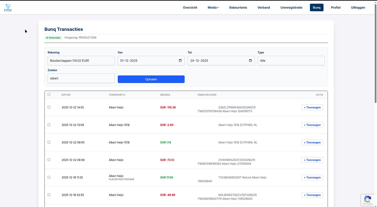Viewport: 377px width, 207px height.
Task: Click the blue Ophalen button
Action: (151, 79)
